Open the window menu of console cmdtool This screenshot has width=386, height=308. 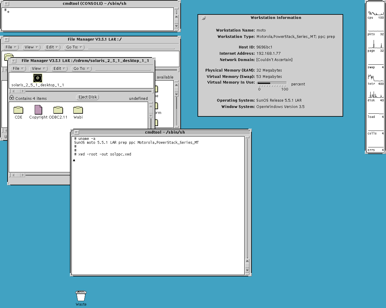[7, 4]
